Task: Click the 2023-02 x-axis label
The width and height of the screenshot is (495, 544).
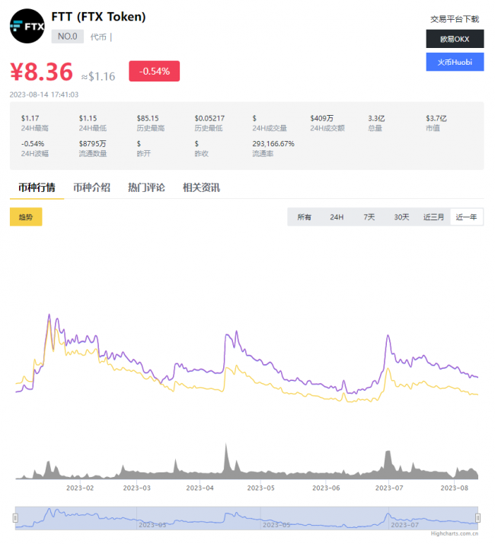Action: [80, 488]
